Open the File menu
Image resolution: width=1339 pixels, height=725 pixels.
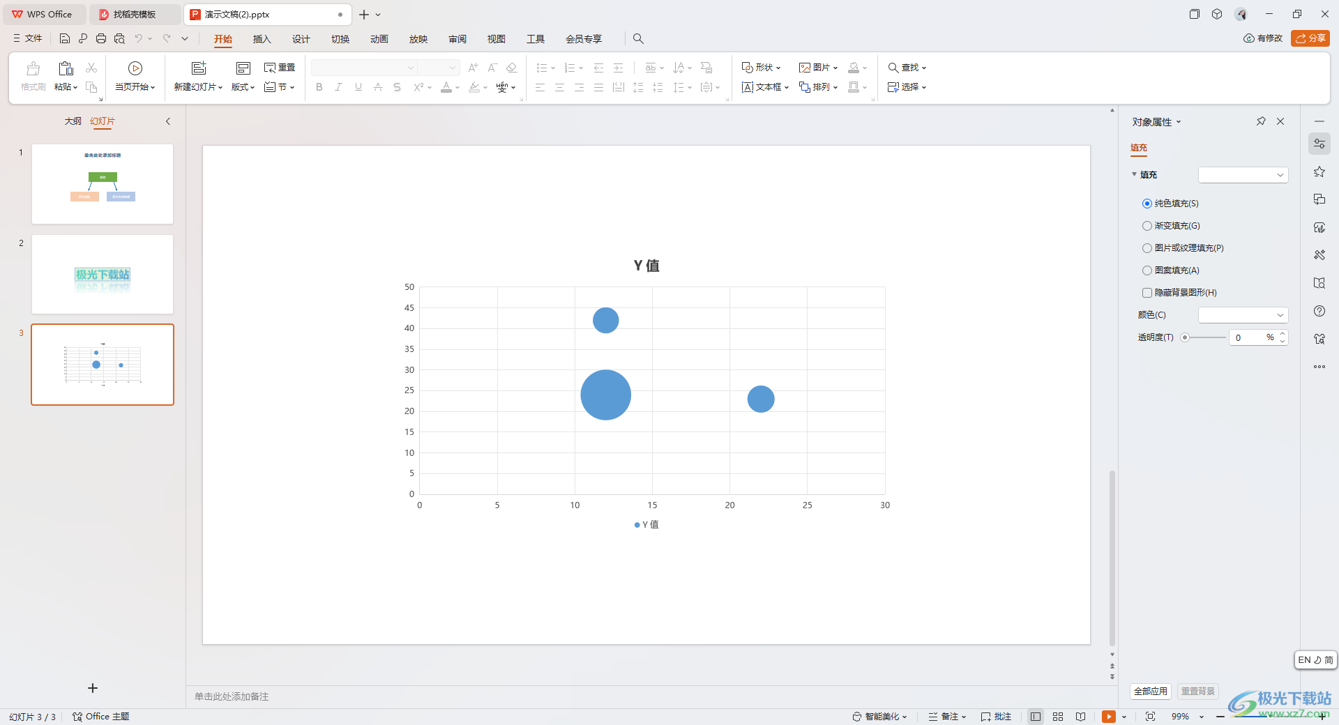[x=28, y=38]
